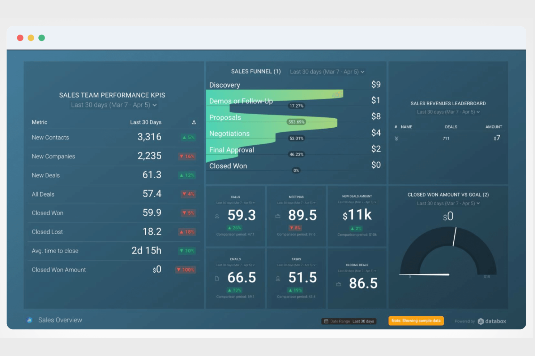Click the person icon in the Tasks widget

pyautogui.click(x=278, y=278)
